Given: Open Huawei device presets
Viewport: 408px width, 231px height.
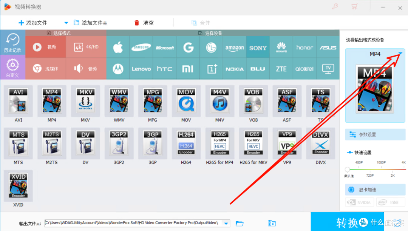Looking at the screenshot, I should click(x=281, y=47).
